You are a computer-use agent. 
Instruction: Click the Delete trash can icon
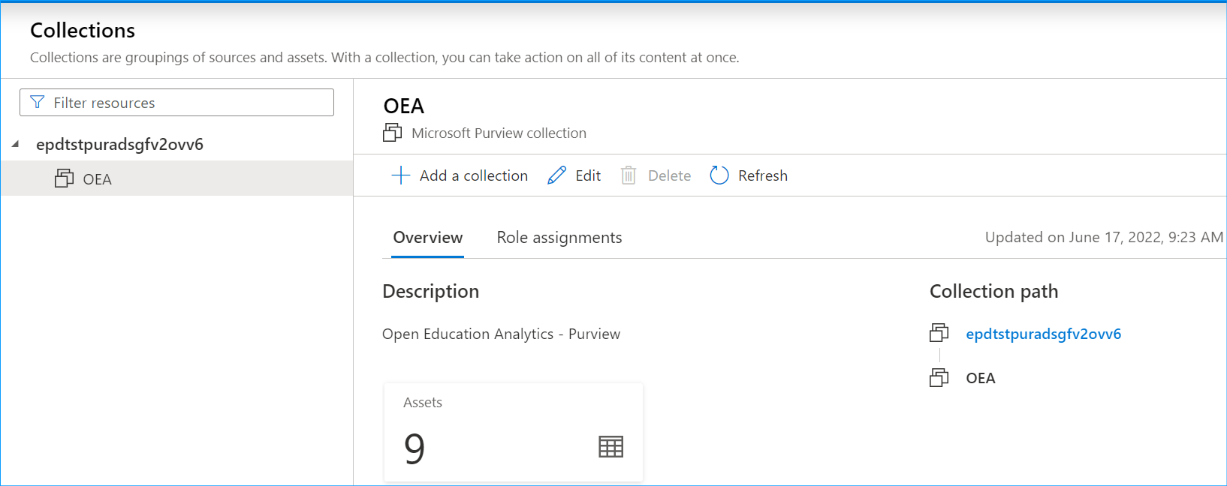tap(629, 175)
